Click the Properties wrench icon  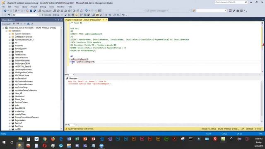(x=234, y=11)
